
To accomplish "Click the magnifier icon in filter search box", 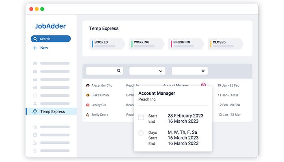I will [119, 71].
